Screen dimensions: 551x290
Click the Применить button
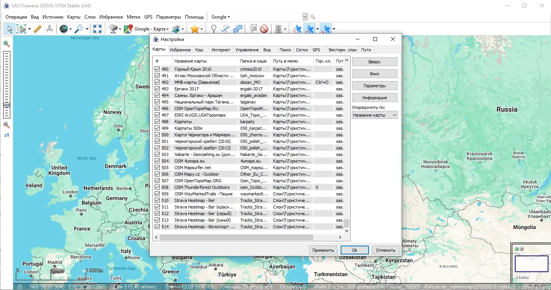coord(323,250)
